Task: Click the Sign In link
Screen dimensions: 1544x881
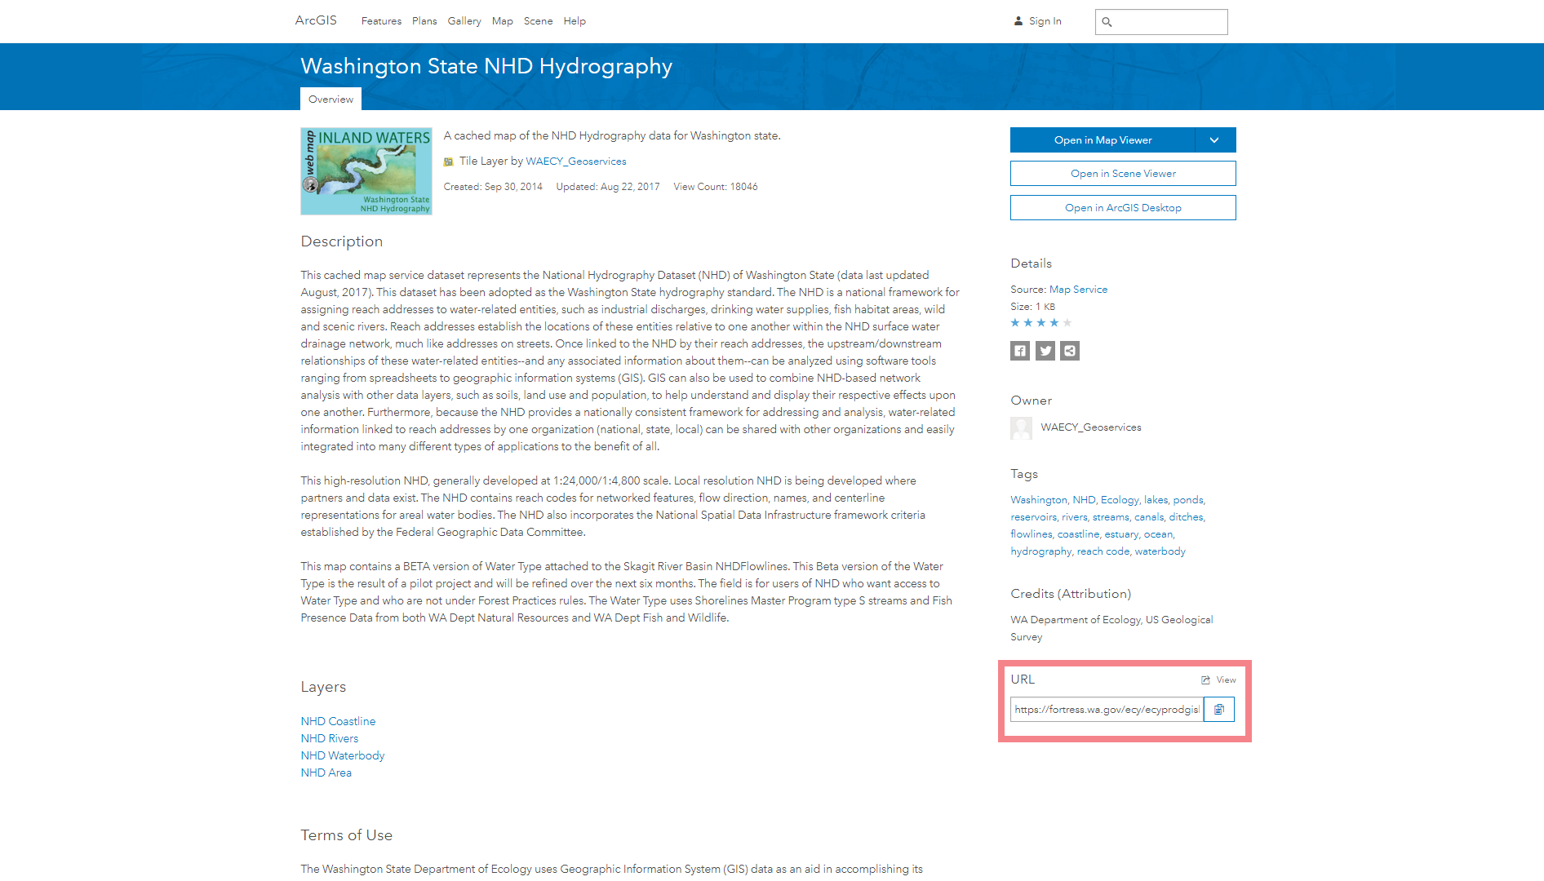Action: 1045,21
